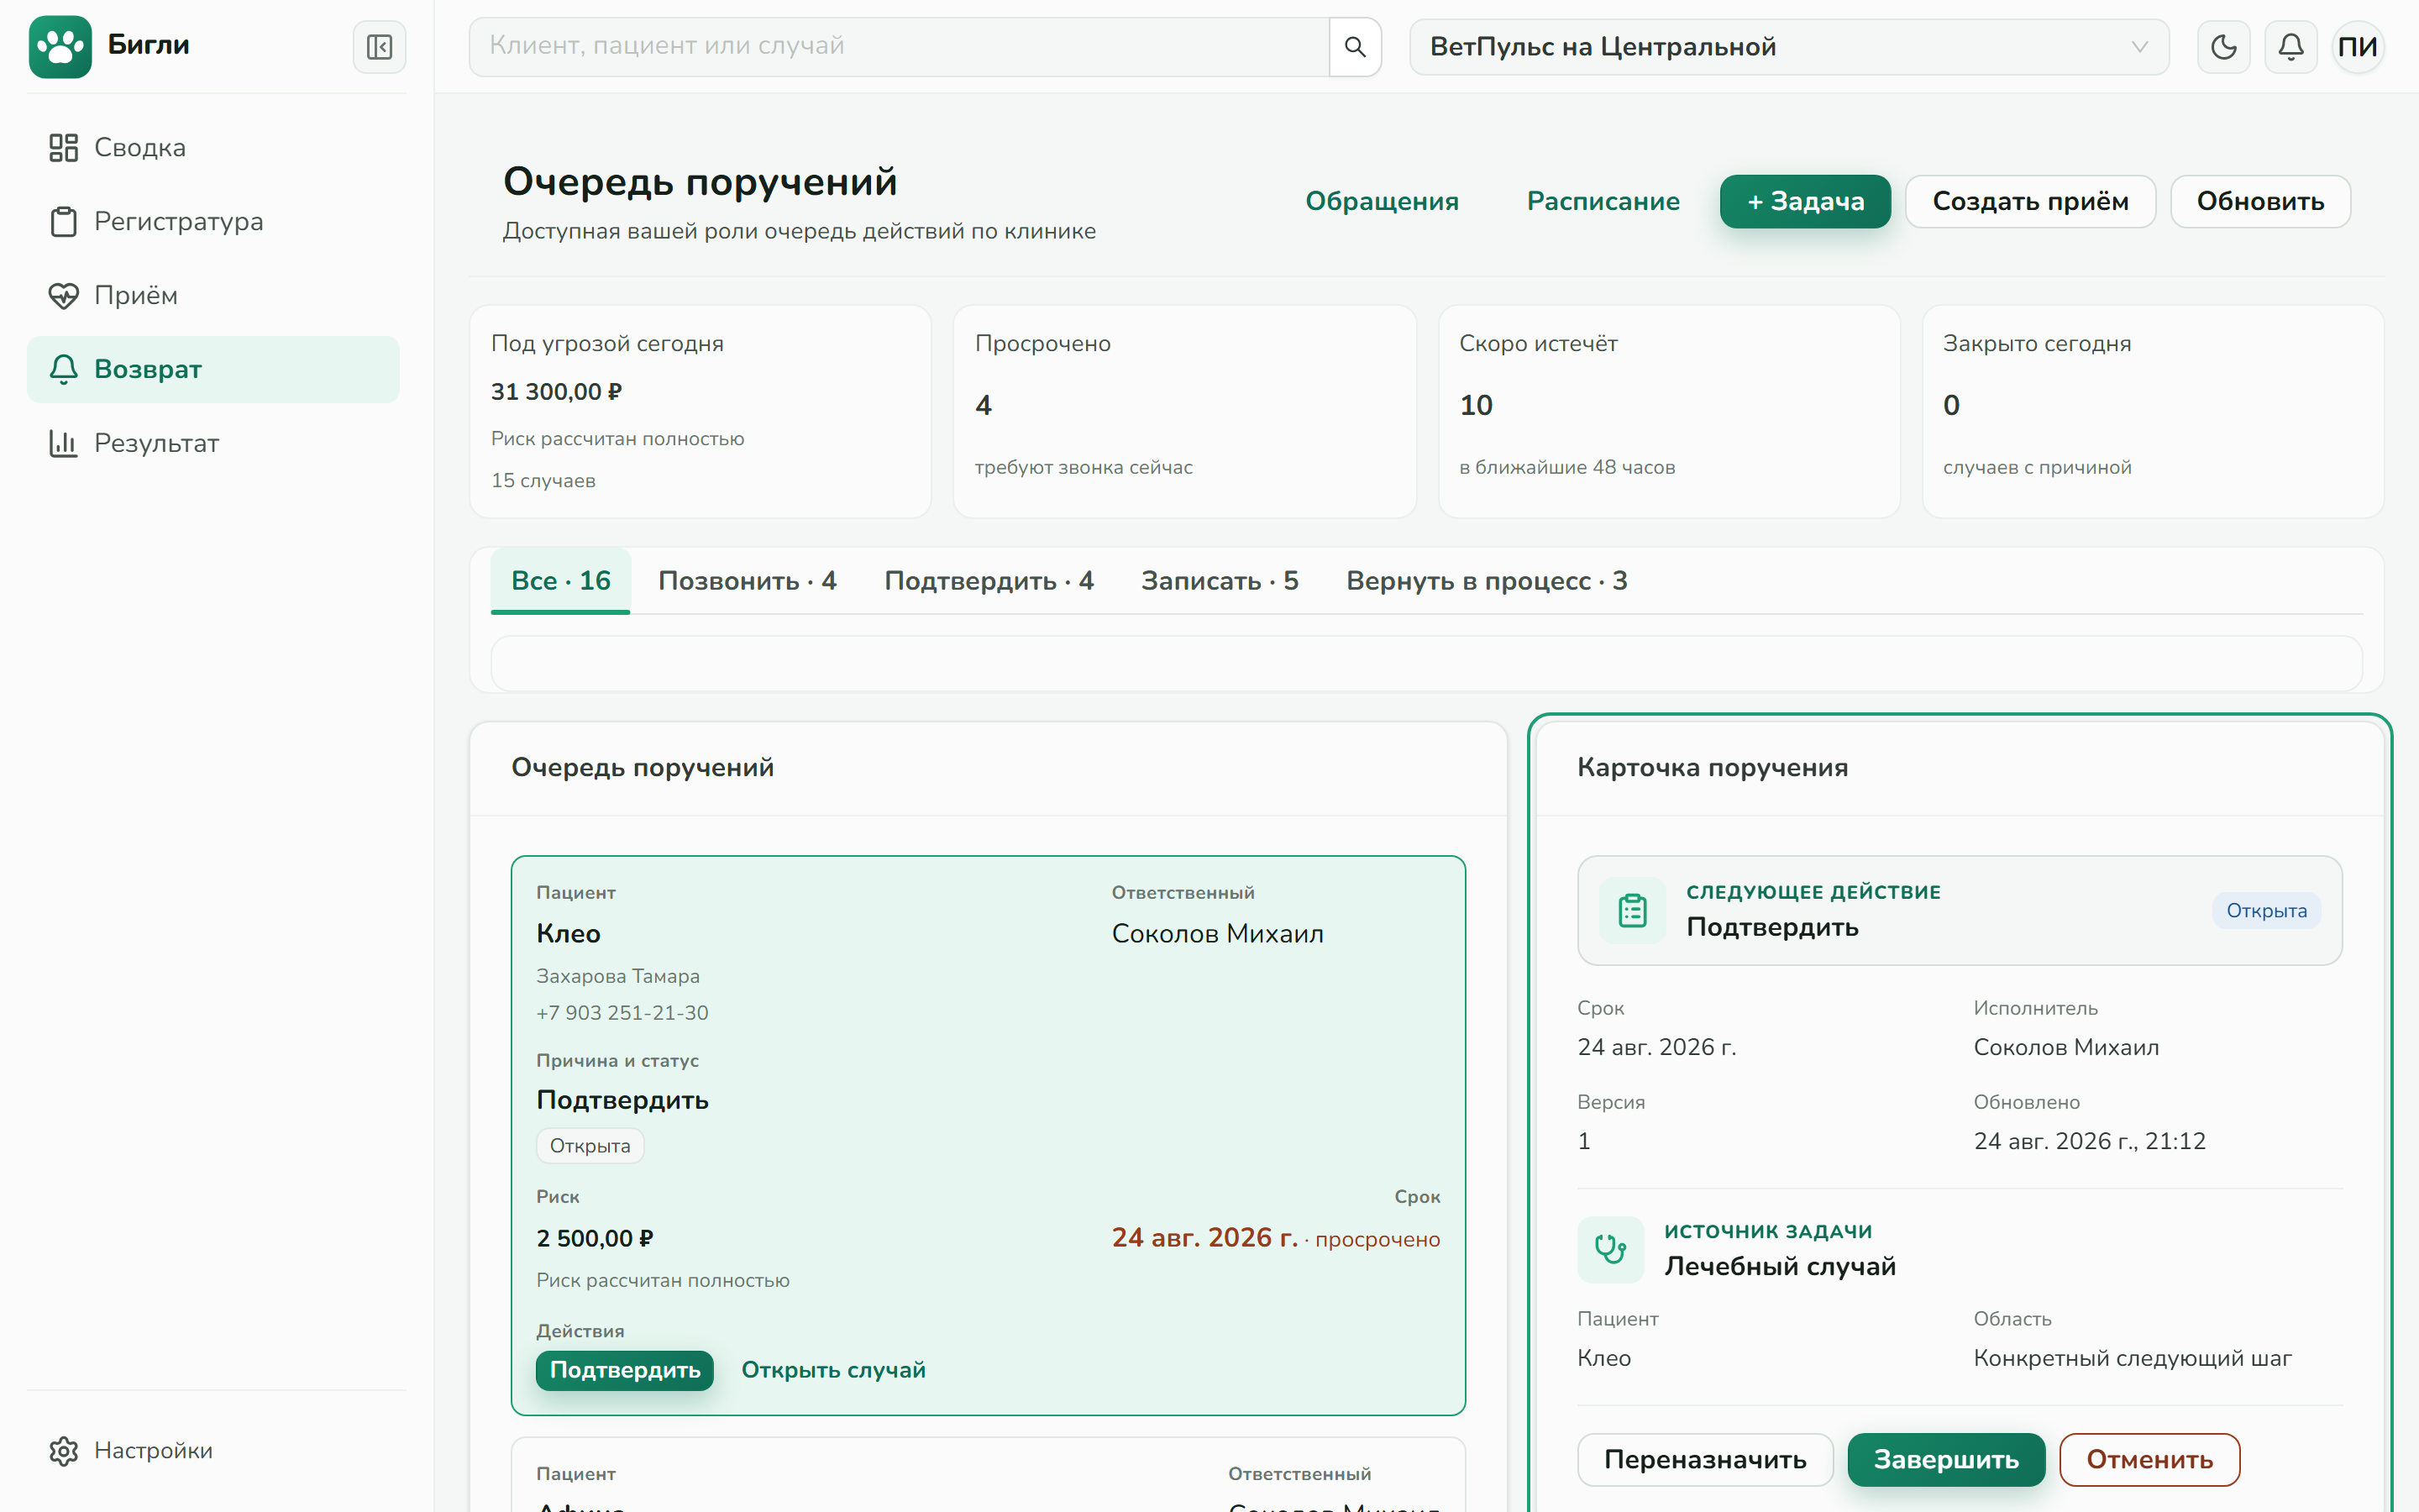Click the Просрочено summary card

pos(1183,411)
